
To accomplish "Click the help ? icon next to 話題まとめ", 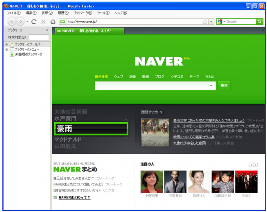I will [x=161, y=112].
